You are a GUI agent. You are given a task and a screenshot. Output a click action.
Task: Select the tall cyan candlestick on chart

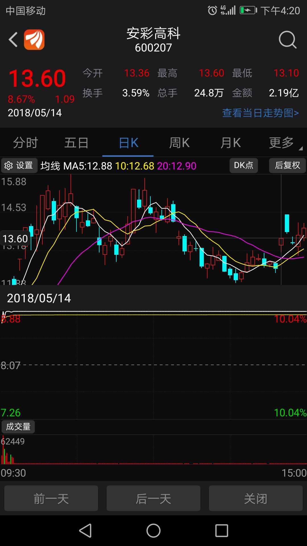287,224
